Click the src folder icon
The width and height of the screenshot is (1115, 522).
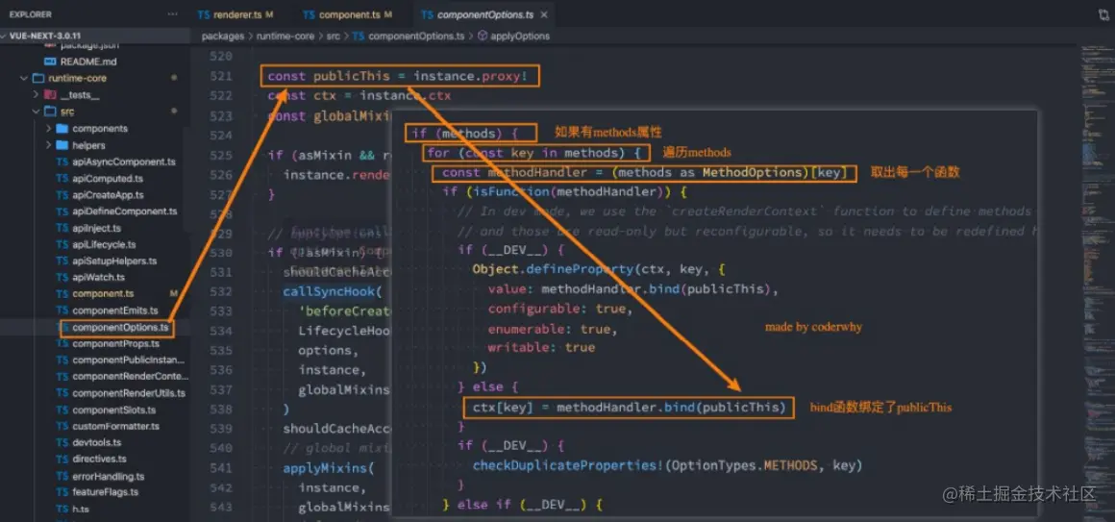50,112
